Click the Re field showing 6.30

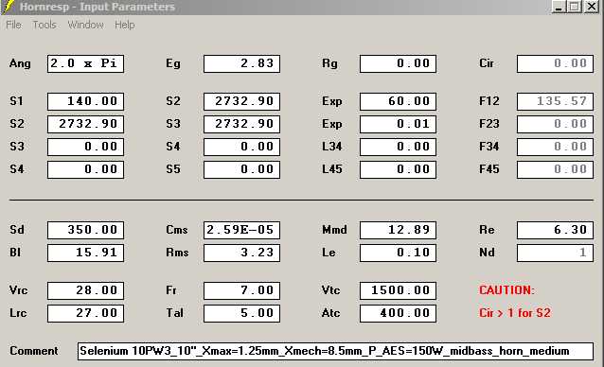555,230
